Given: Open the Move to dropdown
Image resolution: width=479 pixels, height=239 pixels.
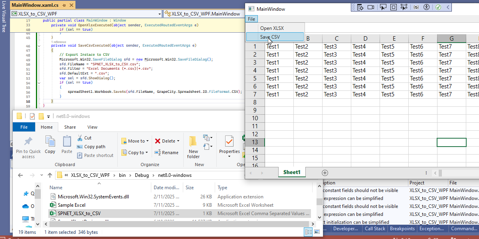Looking at the screenshot, I should click(x=135, y=141).
